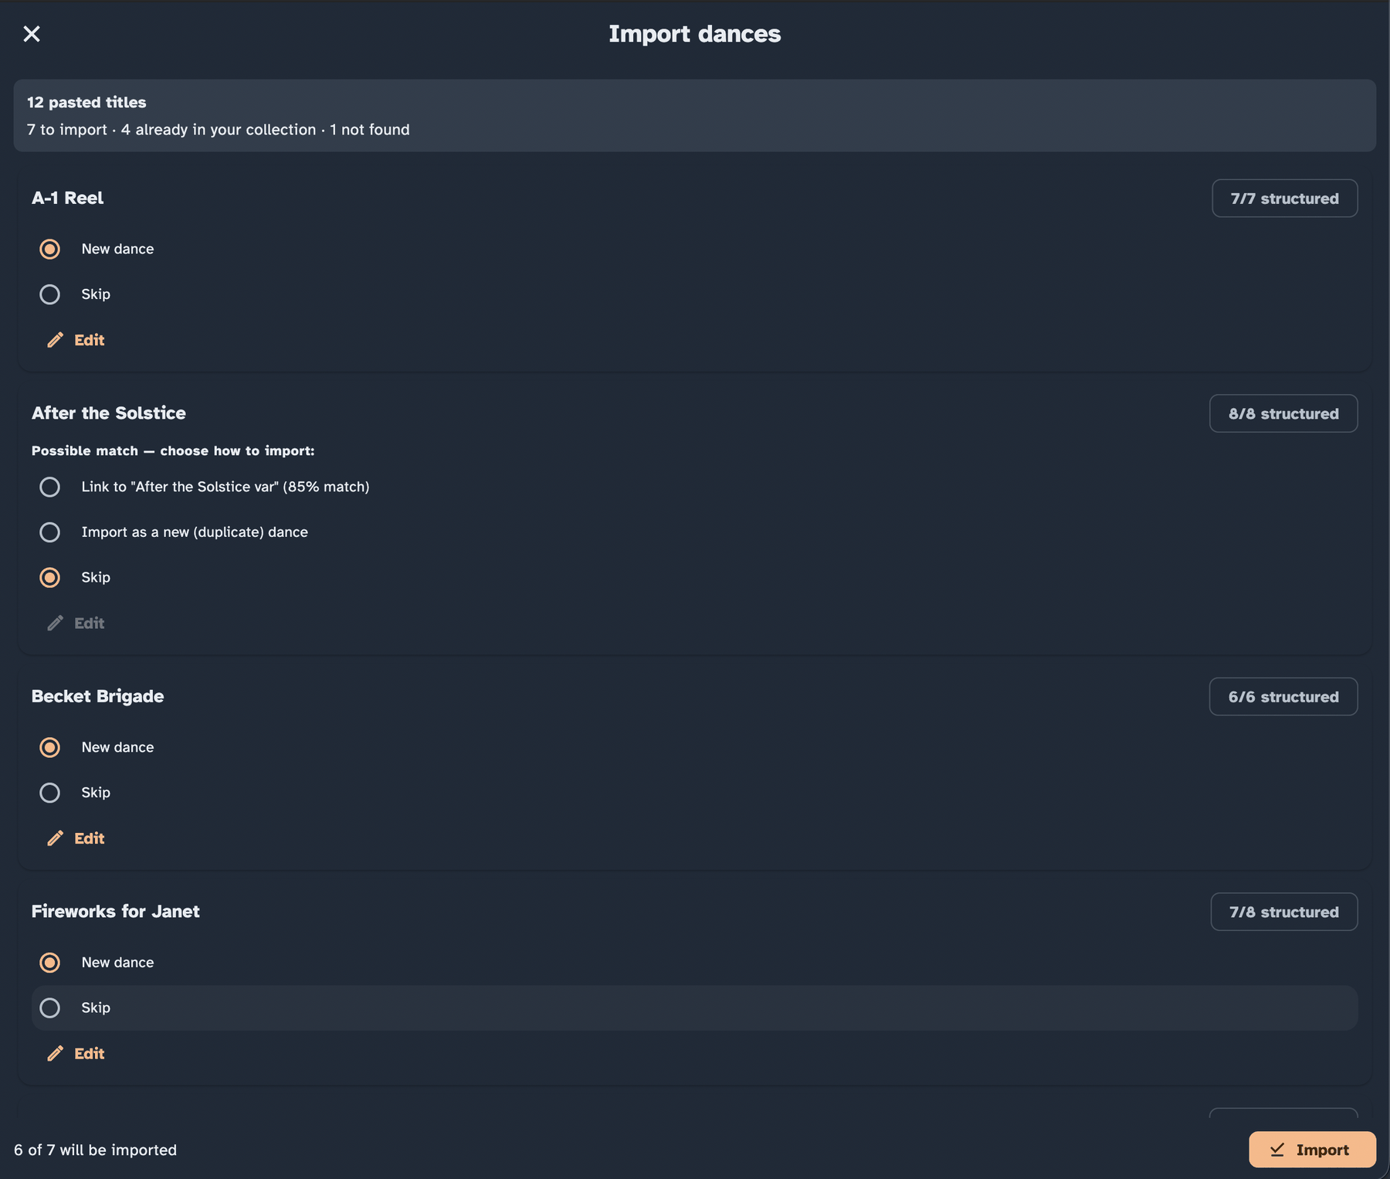Click the "6 of 7 will be imported" status text
The width and height of the screenshot is (1390, 1179).
point(96,1150)
